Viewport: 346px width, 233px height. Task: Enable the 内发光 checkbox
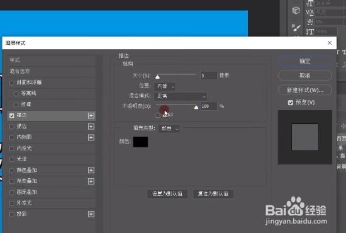tap(11, 149)
